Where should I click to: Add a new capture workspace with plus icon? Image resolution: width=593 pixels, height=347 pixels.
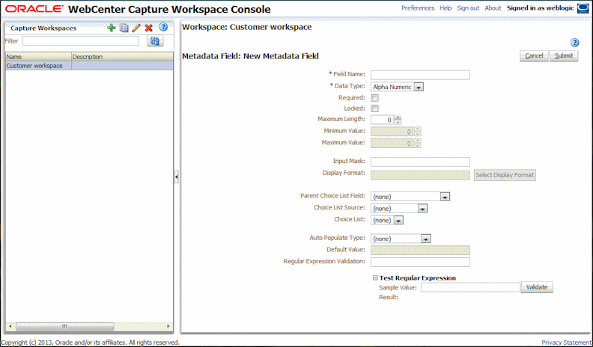coord(111,28)
